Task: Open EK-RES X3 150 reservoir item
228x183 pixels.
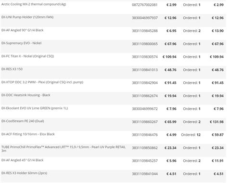Action: [12, 69]
